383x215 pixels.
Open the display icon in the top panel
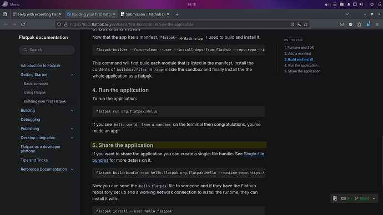pyautogui.click(x=355, y=4)
